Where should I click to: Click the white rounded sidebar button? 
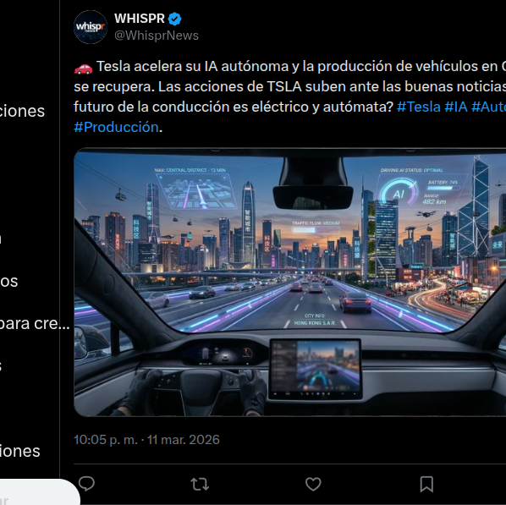pos(40,492)
